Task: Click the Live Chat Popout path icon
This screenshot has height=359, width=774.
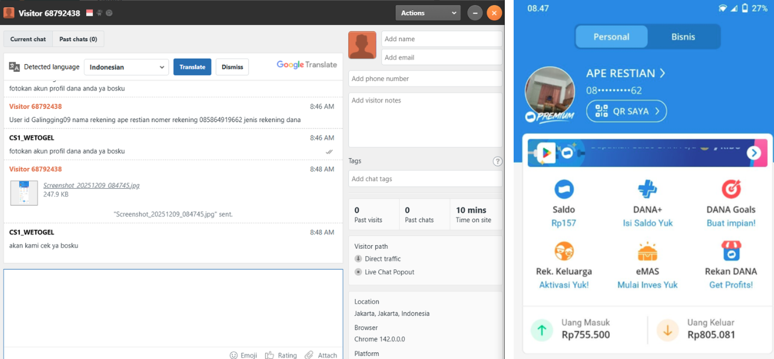Action: pyautogui.click(x=358, y=272)
